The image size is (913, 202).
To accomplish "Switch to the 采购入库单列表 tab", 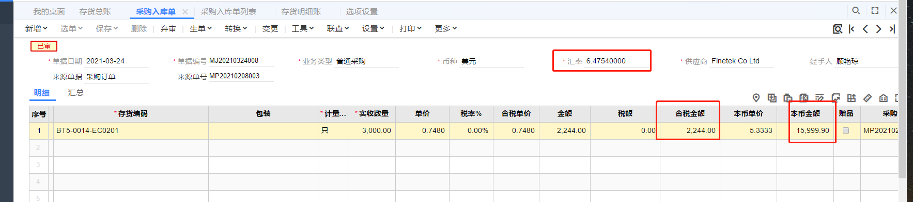I will click(x=228, y=11).
